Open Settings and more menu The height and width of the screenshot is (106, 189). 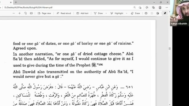point(167,7)
